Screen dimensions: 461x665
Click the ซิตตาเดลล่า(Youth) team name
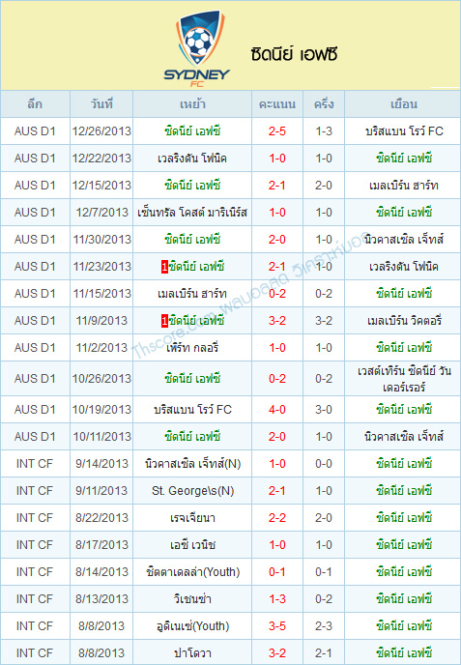192,572
